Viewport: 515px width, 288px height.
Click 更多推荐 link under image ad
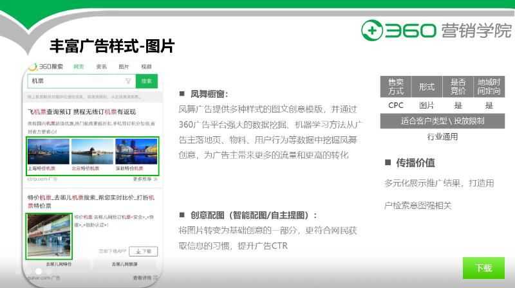(145, 179)
